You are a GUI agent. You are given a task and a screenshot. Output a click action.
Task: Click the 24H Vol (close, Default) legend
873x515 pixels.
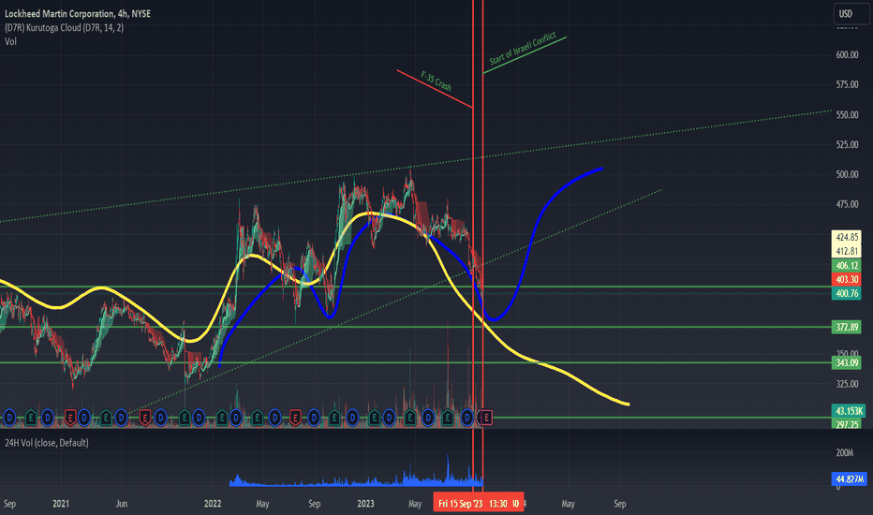47,443
